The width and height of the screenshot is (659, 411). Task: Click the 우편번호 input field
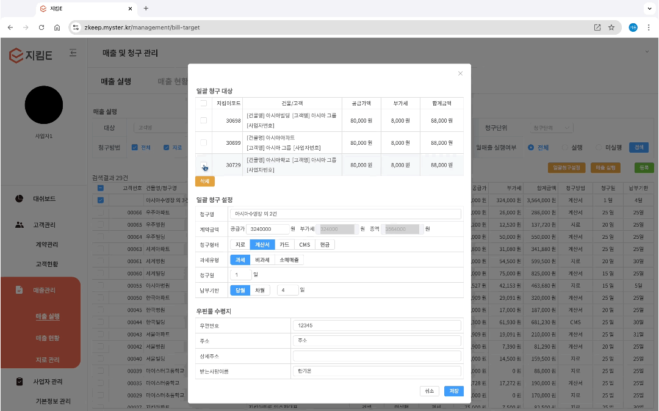click(377, 325)
